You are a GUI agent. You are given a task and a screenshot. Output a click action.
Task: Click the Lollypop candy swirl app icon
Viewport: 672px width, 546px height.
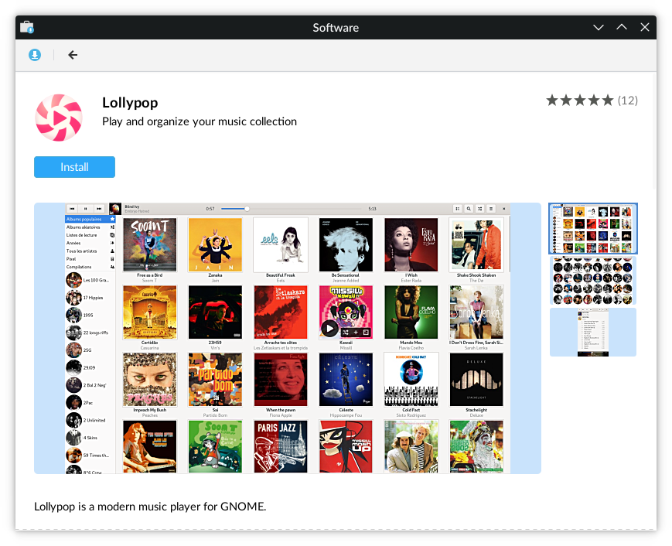[59, 118]
